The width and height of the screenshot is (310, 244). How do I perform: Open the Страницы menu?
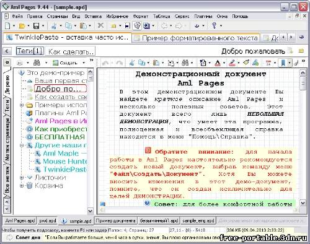tap(57, 16)
